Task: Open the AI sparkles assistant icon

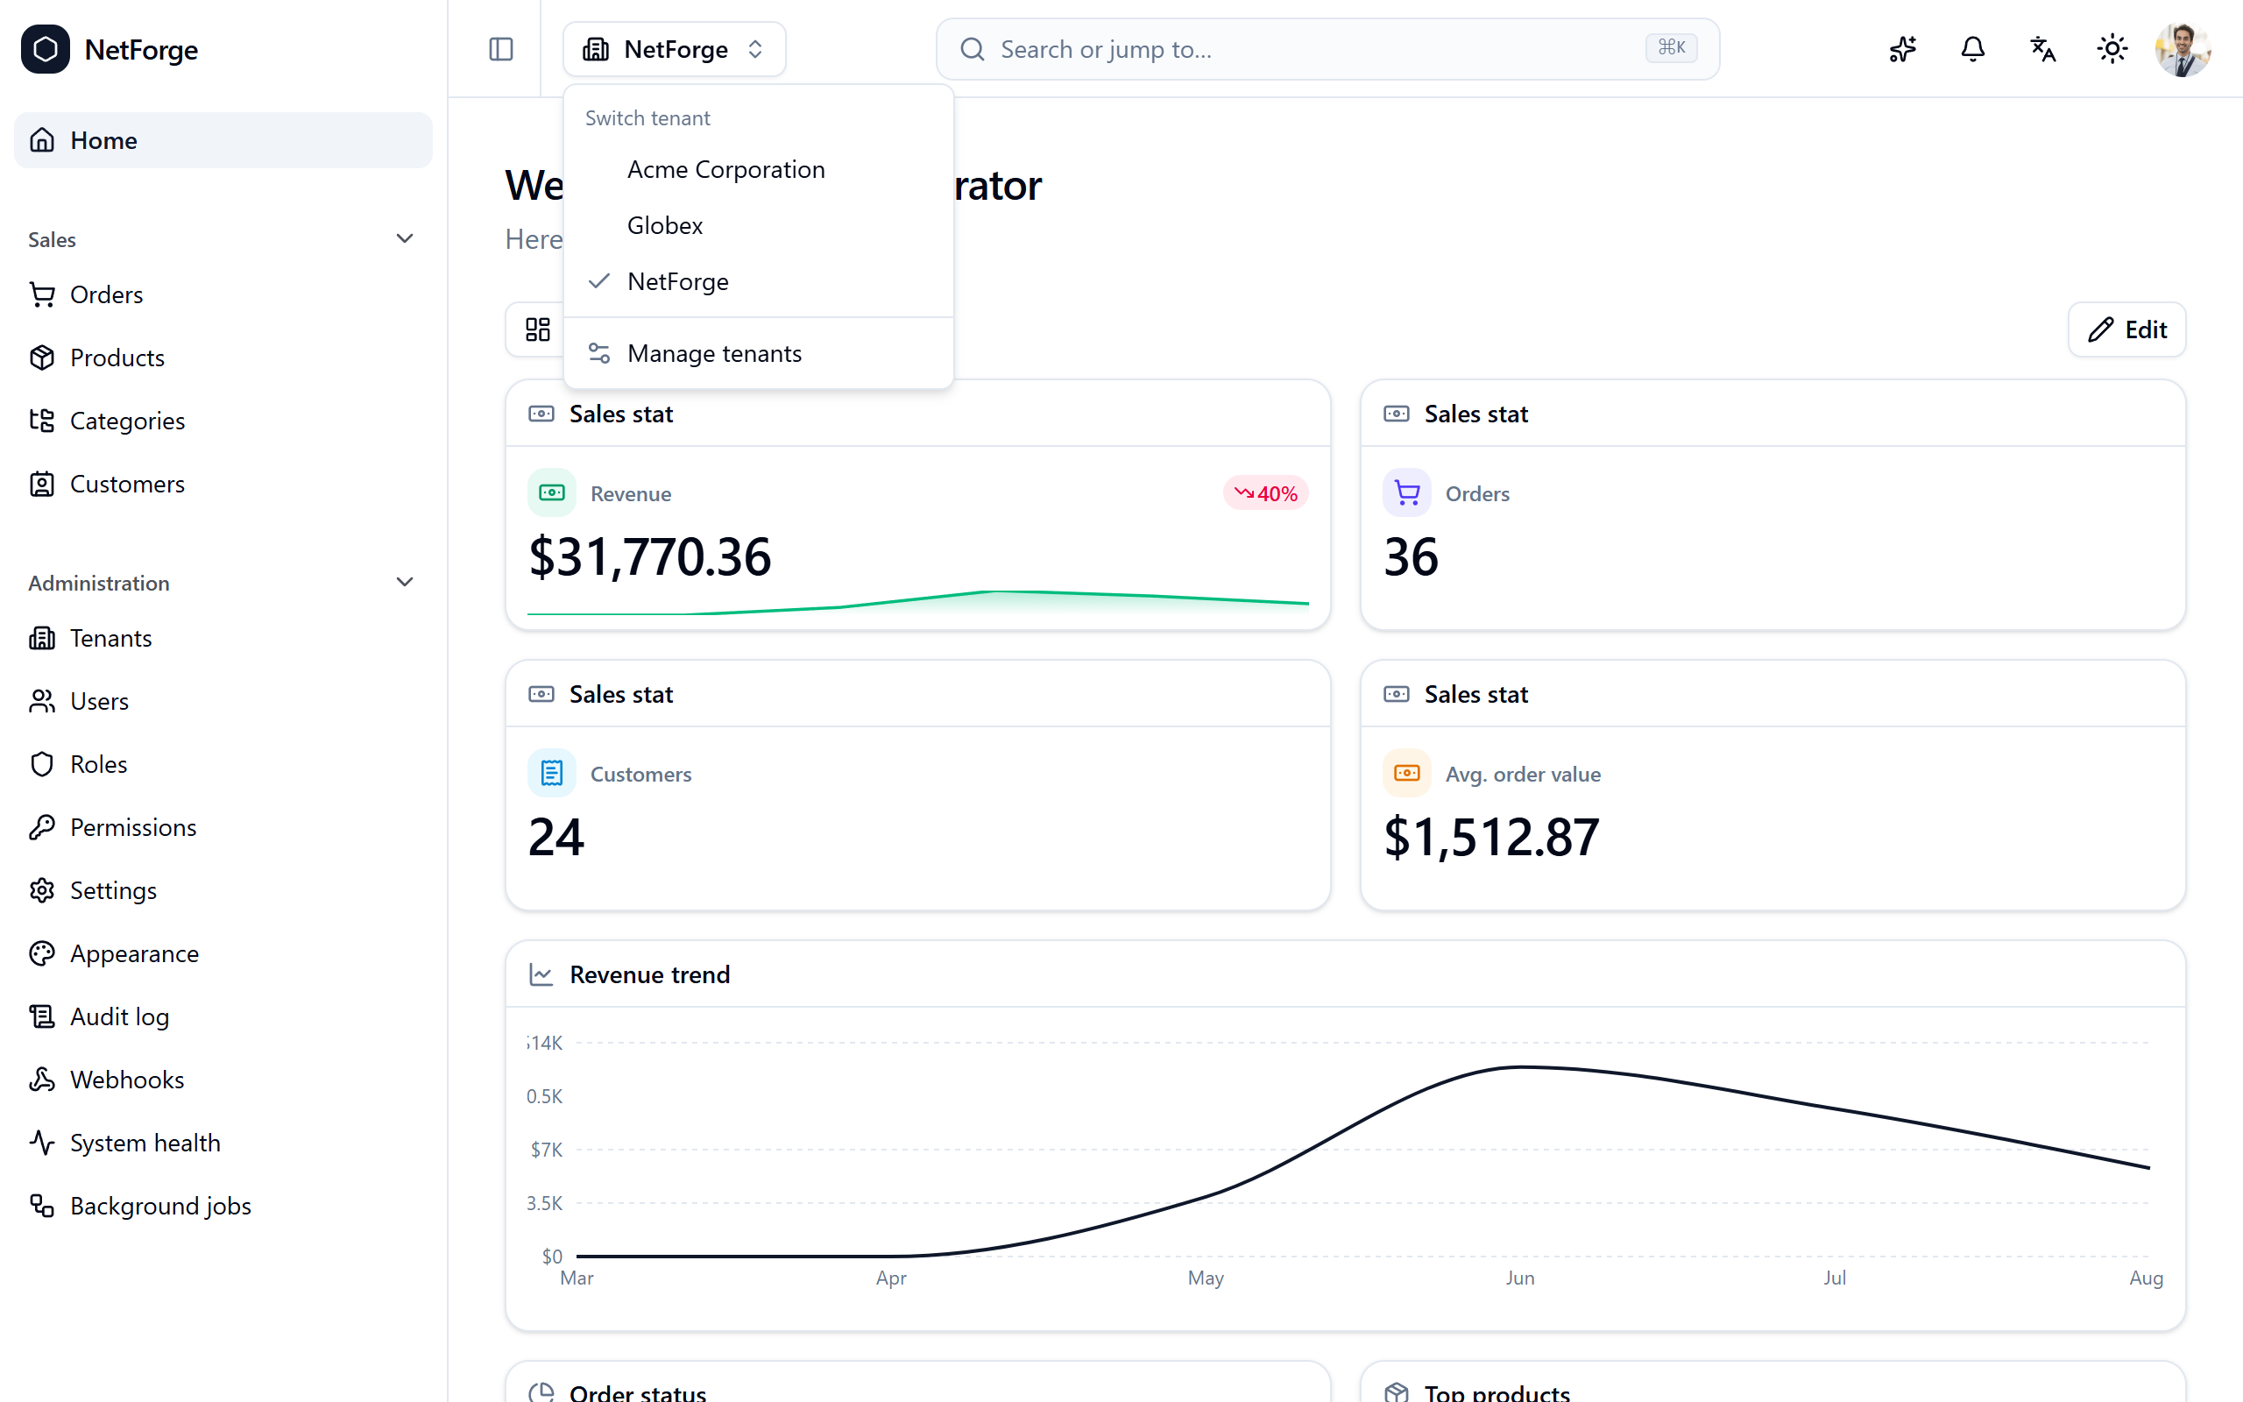Action: click(1903, 49)
